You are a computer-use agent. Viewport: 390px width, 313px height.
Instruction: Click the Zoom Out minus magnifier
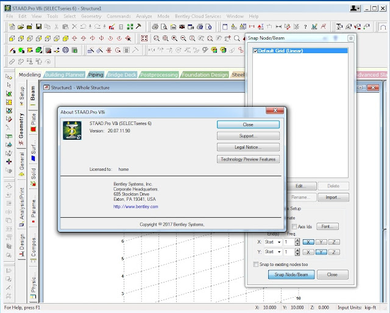[x=183, y=38]
